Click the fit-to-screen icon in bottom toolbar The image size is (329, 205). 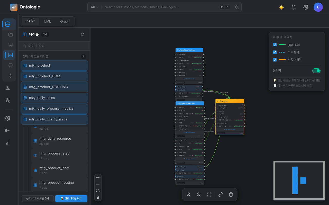click(x=209, y=194)
